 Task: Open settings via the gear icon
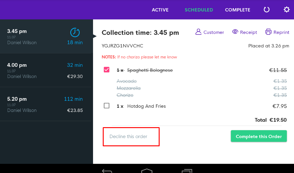click(x=286, y=10)
